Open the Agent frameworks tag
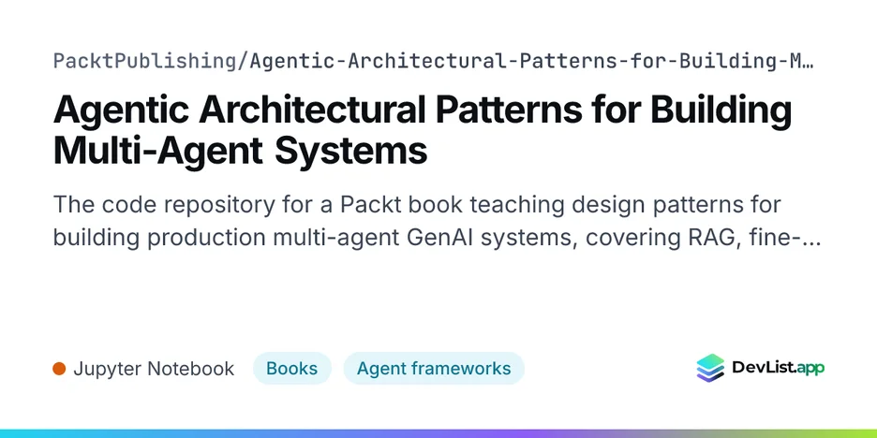The height and width of the screenshot is (438, 877). coord(434,369)
